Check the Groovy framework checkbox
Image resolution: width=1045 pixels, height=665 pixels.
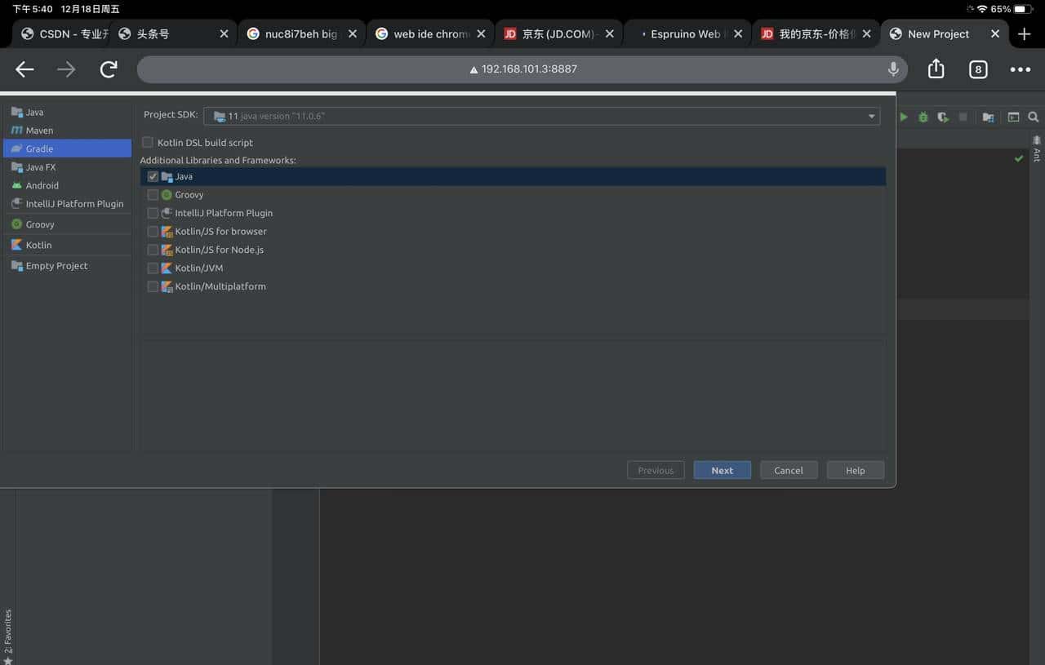pos(153,194)
